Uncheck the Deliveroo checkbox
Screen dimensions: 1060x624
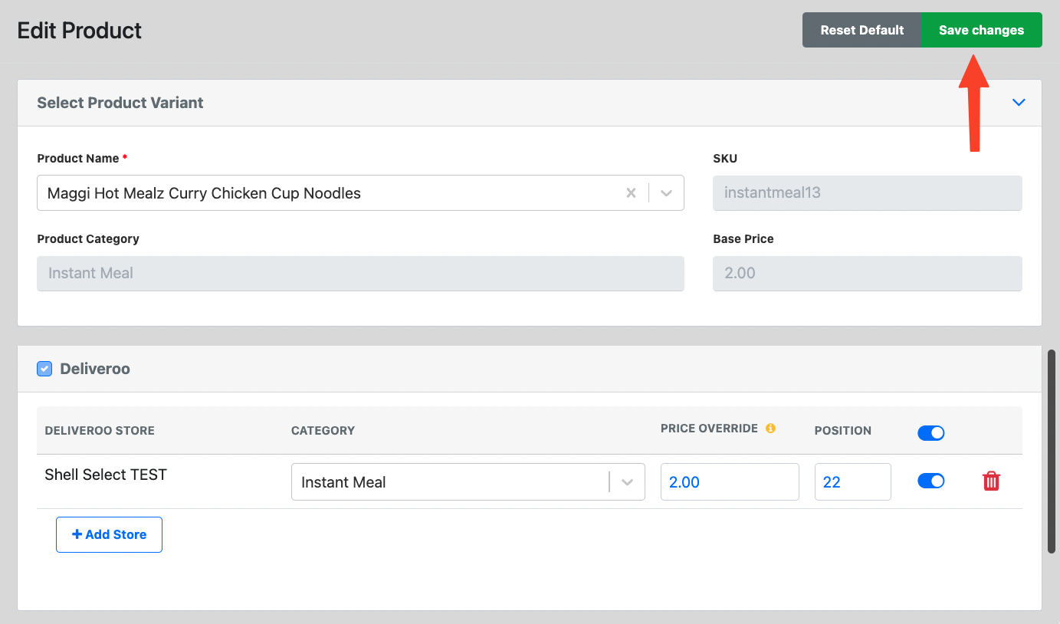(44, 369)
